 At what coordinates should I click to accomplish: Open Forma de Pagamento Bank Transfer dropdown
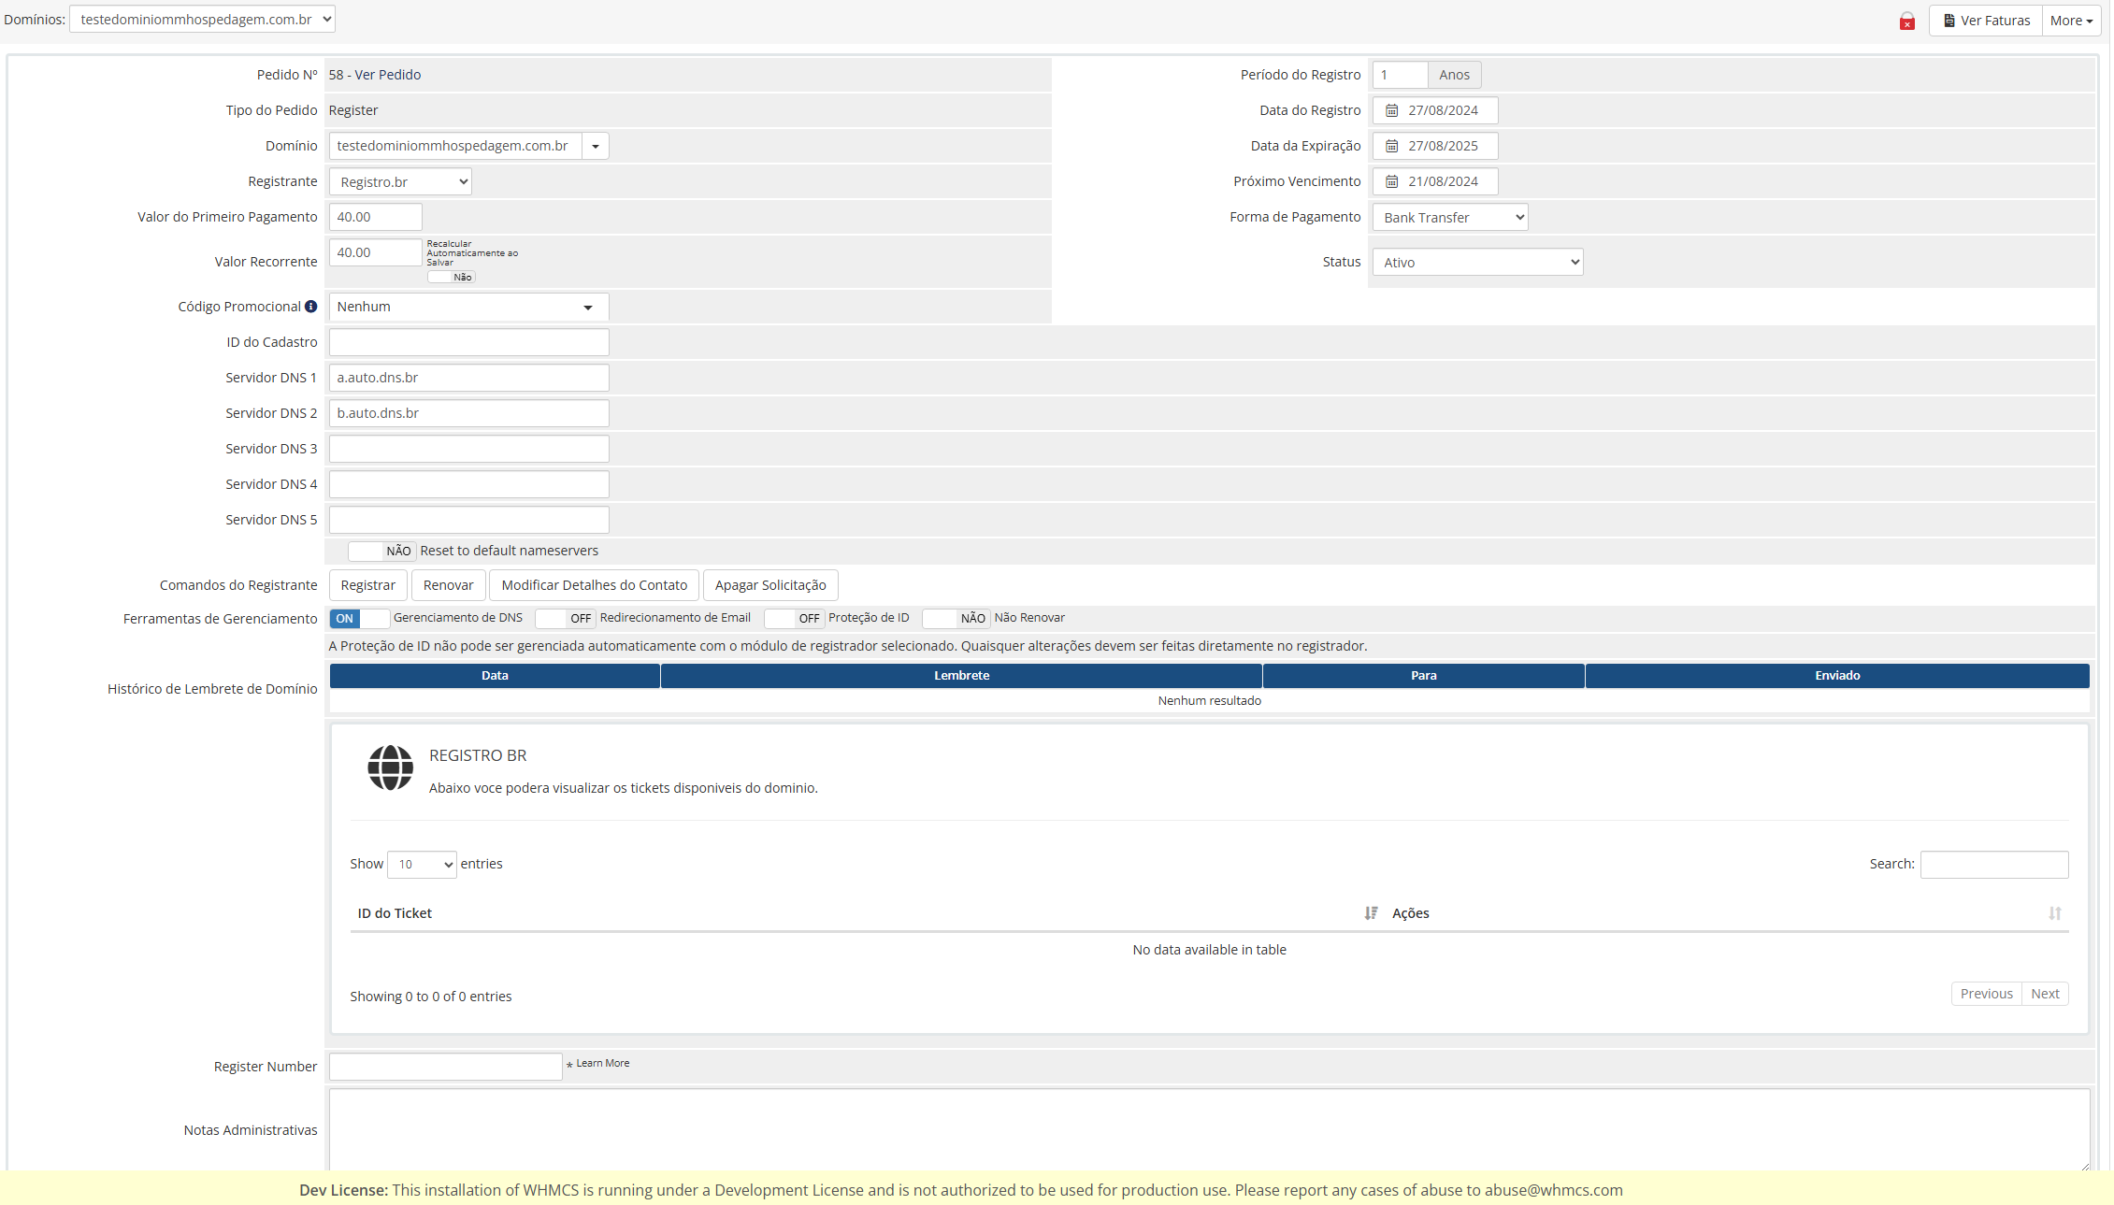(1449, 217)
